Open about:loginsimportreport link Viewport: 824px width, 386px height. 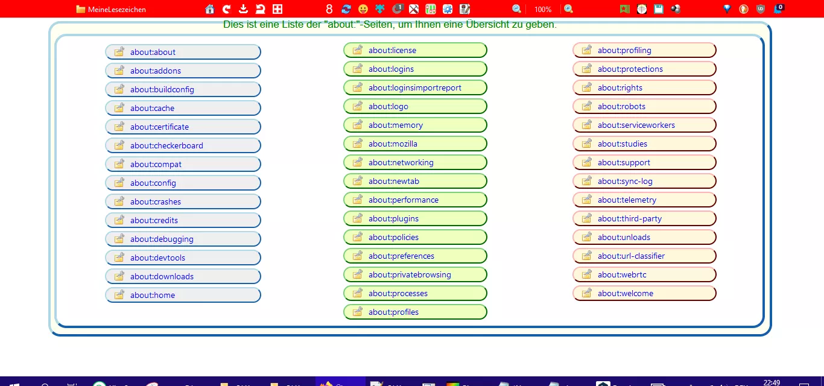click(x=415, y=87)
